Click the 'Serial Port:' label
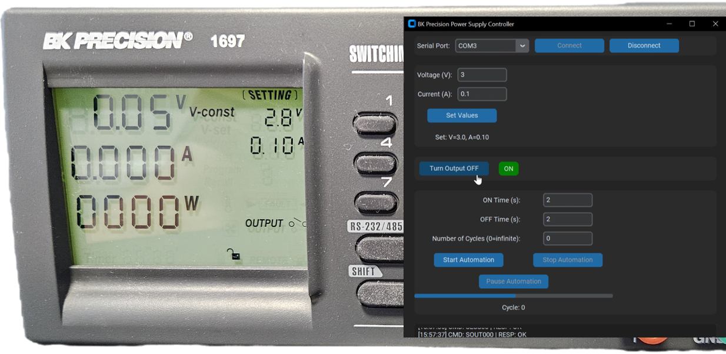The width and height of the screenshot is (726, 354). [433, 45]
